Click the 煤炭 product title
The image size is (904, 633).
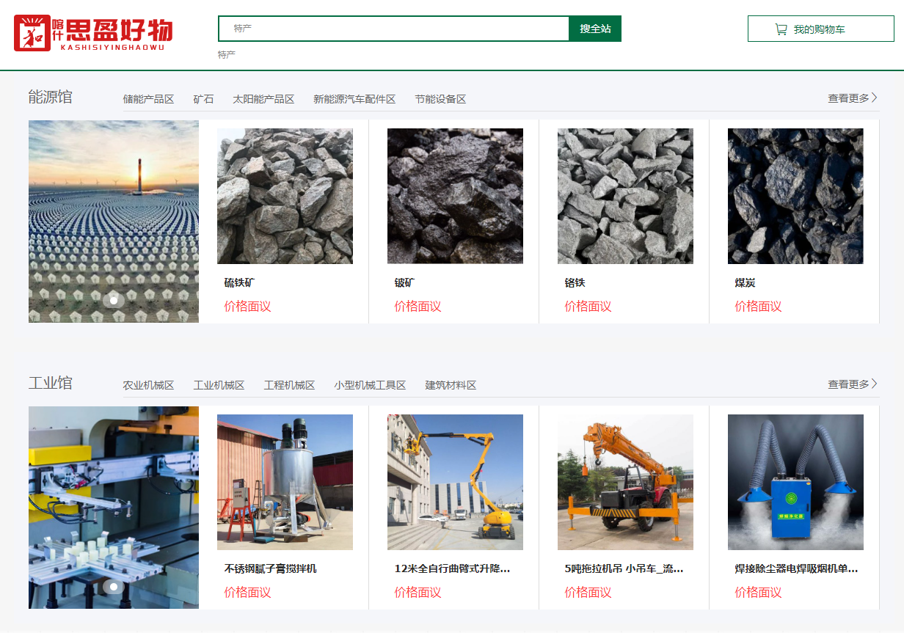[745, 282]
